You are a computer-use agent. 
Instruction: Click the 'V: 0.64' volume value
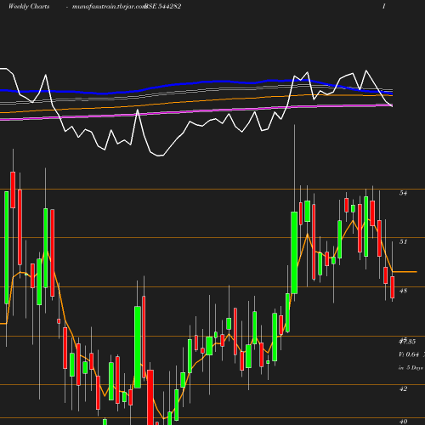tap(409, 354)
